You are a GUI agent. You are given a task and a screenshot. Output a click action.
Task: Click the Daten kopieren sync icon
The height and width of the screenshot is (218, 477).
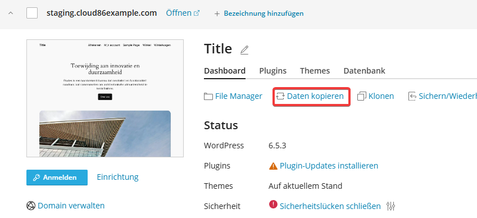click(x=280, y=97)
